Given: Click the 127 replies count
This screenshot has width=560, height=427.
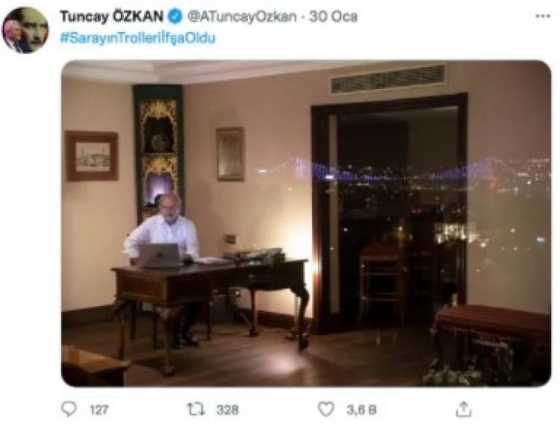Looking at the screenshot, I should (x=99, y=410).
